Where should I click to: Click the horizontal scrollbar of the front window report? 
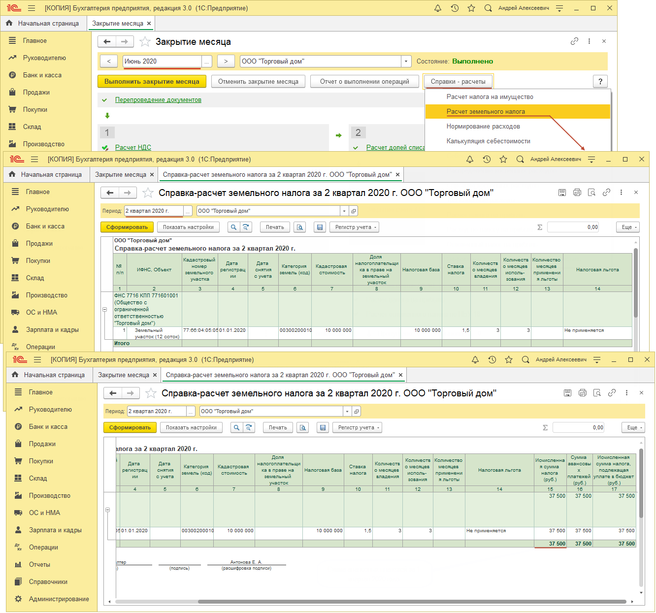click(412, 602)
